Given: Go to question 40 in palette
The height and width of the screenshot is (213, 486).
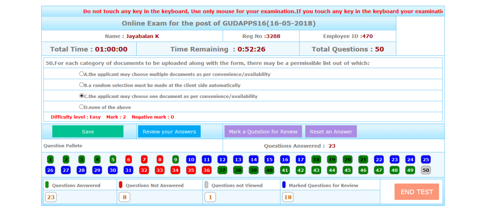Looking at the screenshot, I should (269, 170).
